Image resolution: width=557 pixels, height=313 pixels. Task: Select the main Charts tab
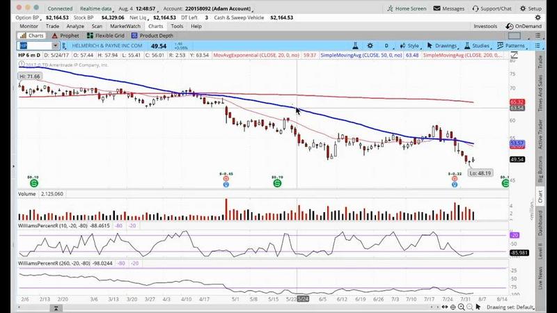(155, 26)
